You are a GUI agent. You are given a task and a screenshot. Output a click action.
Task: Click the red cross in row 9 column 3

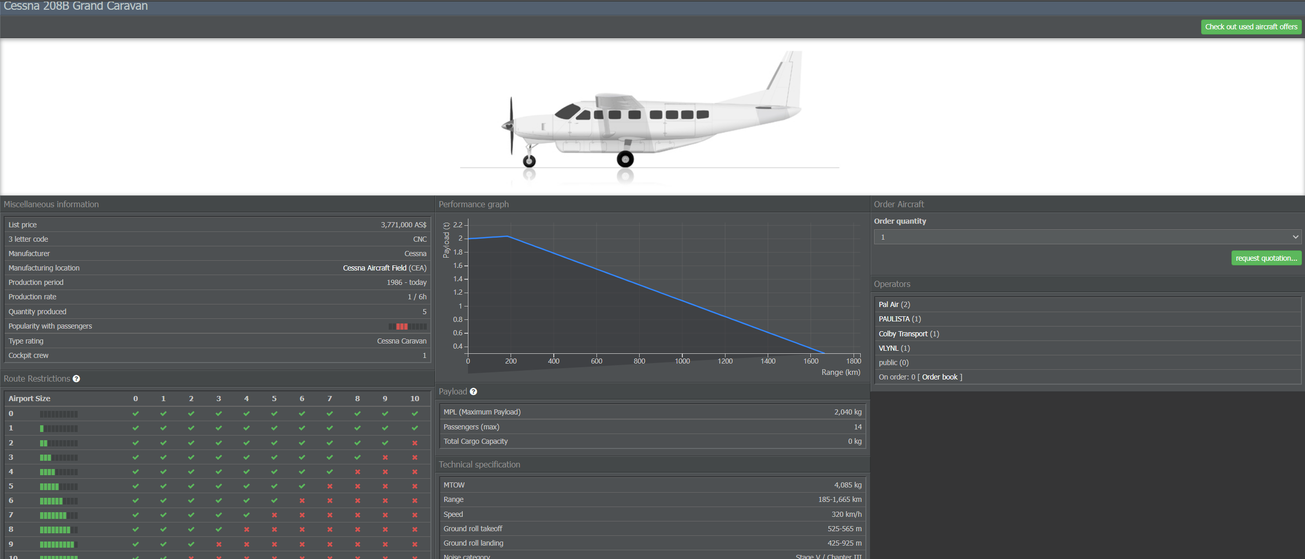pyautogui.click(x=219, y=544)
